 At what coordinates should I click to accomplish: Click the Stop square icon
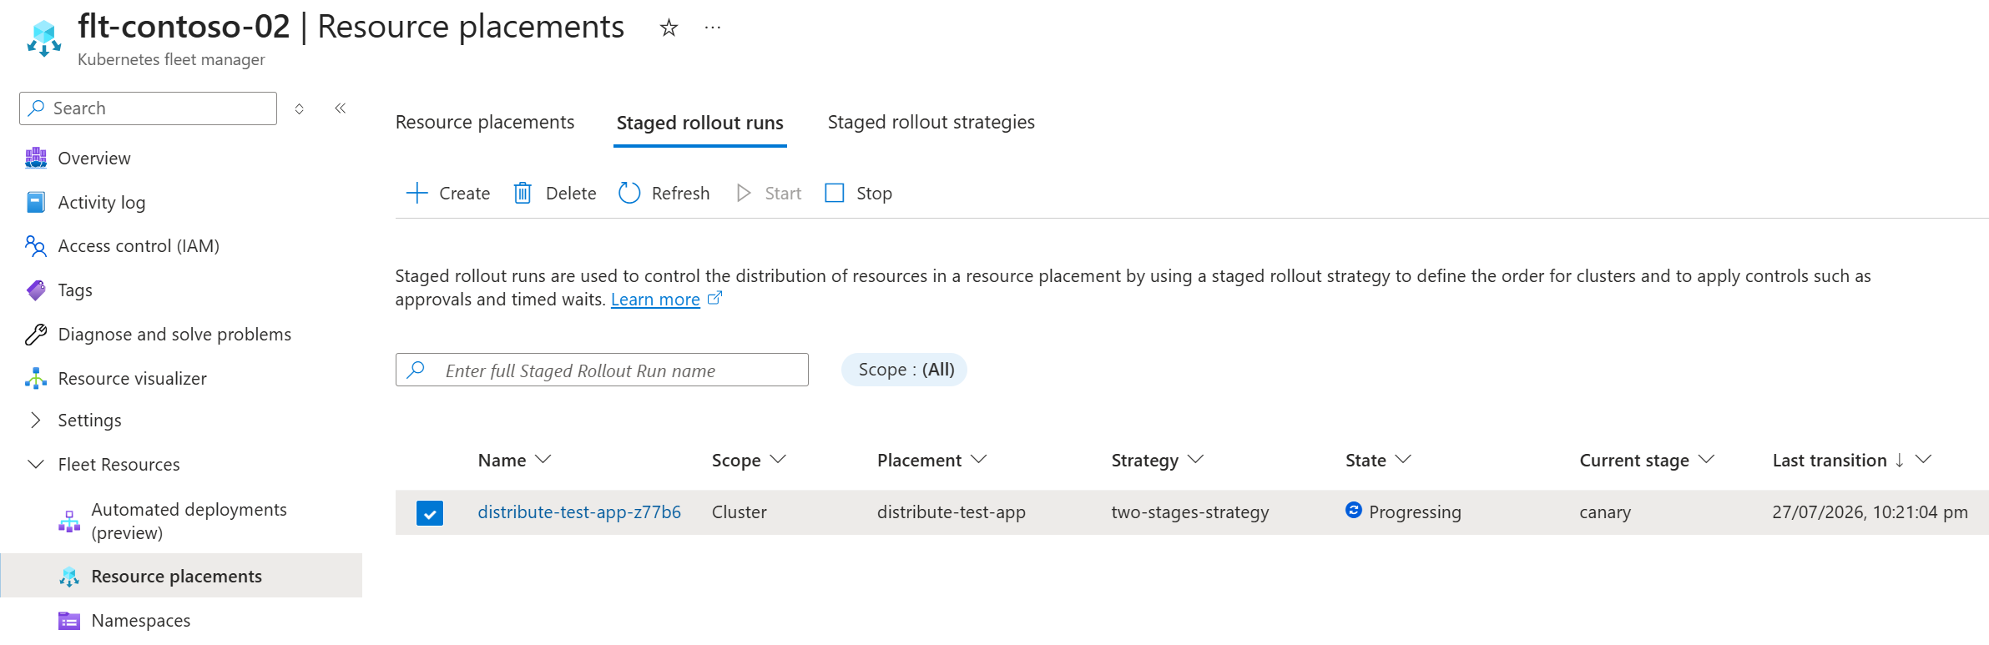click(x=835, y=193)
